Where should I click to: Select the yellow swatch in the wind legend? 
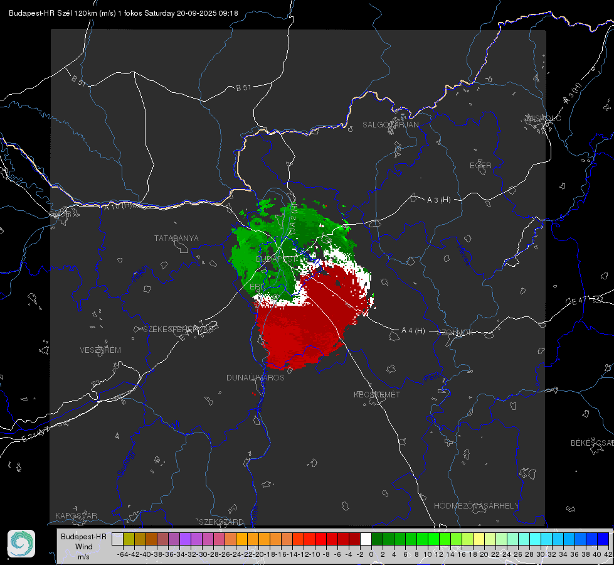point(479,539)
